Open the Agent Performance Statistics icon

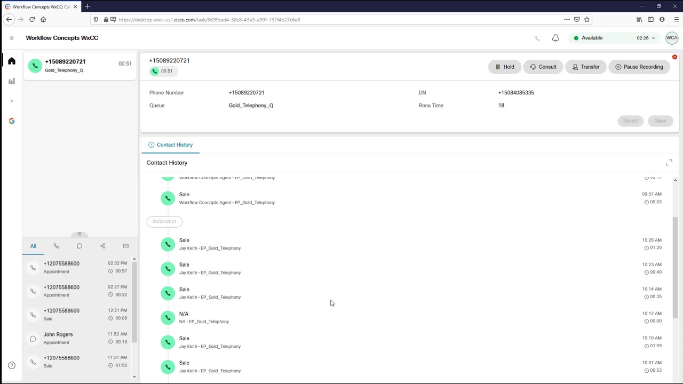tap(12, 81)
